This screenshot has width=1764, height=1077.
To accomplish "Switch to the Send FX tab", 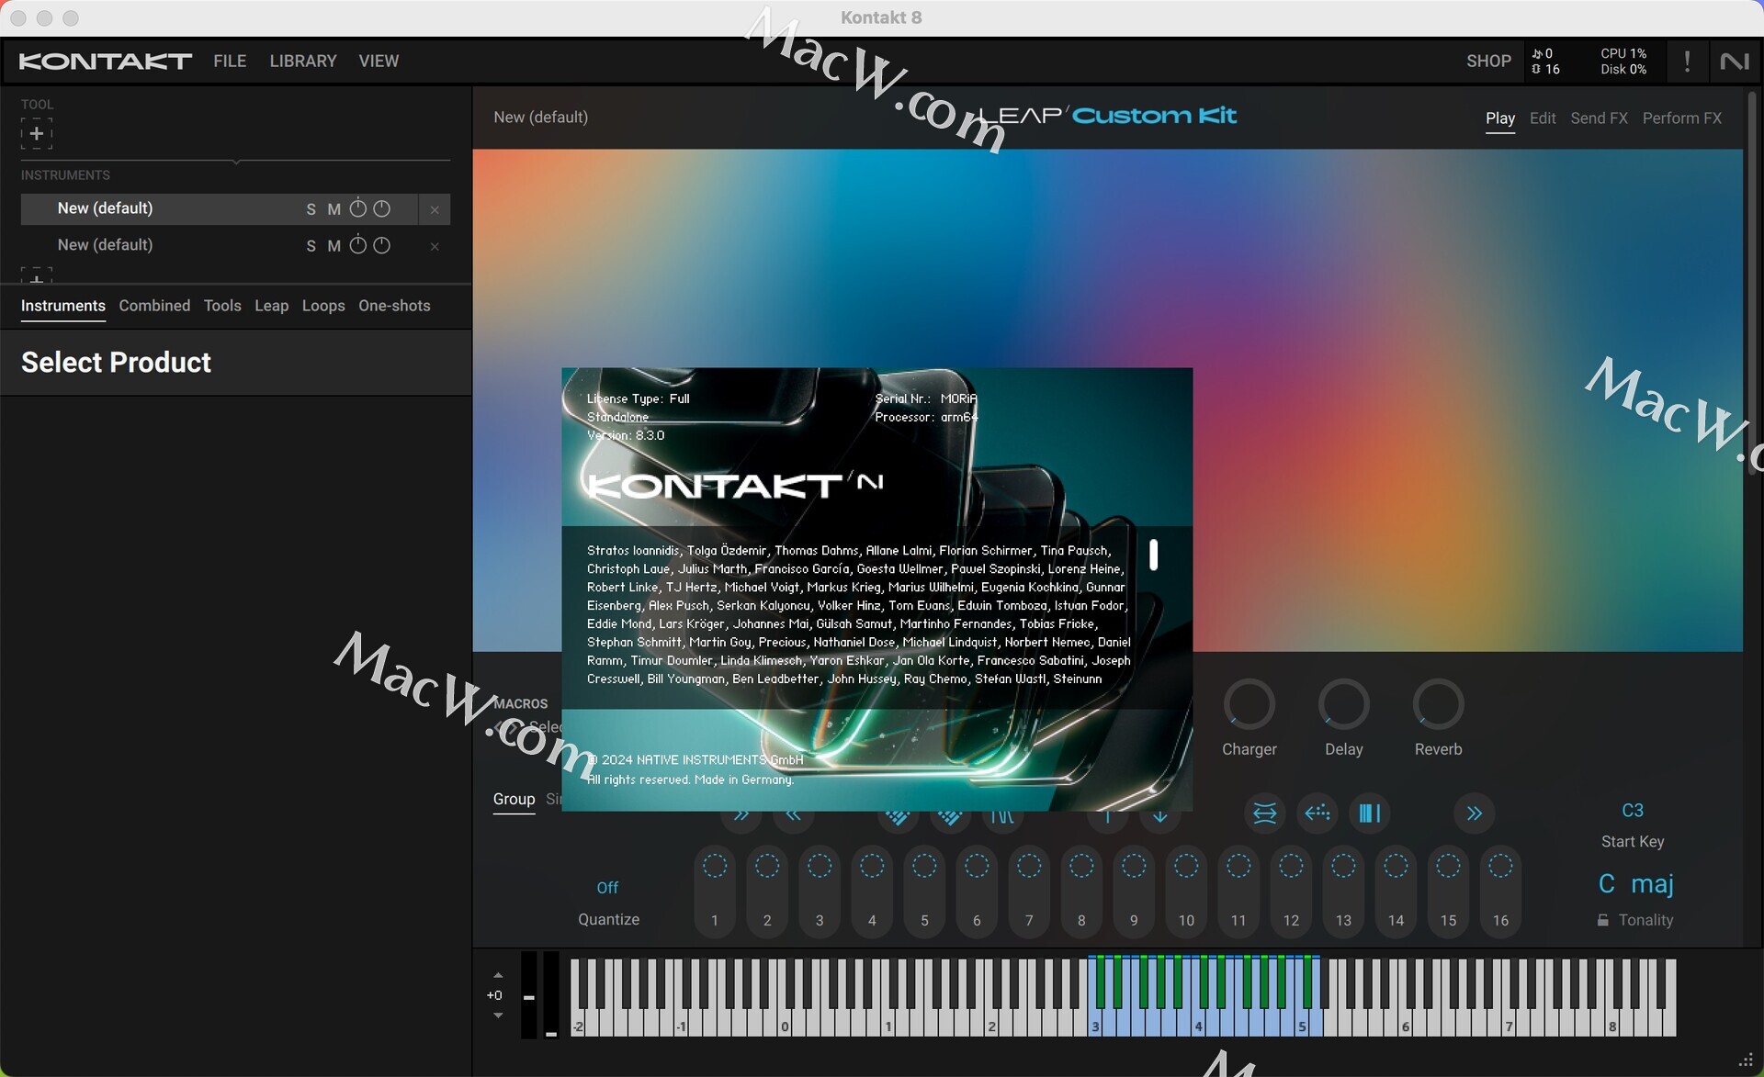I will click(x=1599, y=118).
